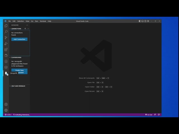Image resolution: width=179 pixels, height=134 pixels.
Task: Close the Visual Studio Code window
Action: pos(159,21)
